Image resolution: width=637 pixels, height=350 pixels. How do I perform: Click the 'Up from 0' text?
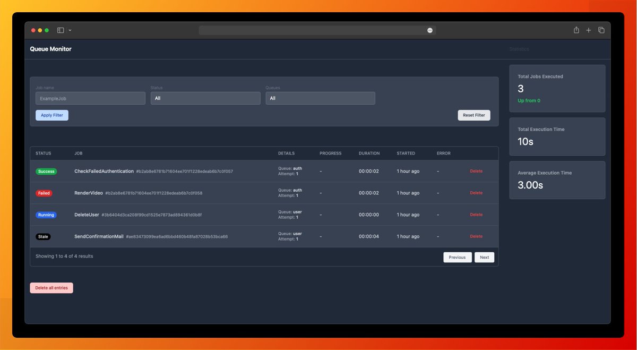pyautogui.click(x=529, y=100)
